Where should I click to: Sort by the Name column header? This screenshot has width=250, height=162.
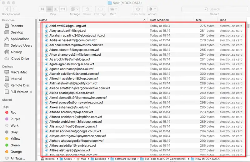coord(43,20)
